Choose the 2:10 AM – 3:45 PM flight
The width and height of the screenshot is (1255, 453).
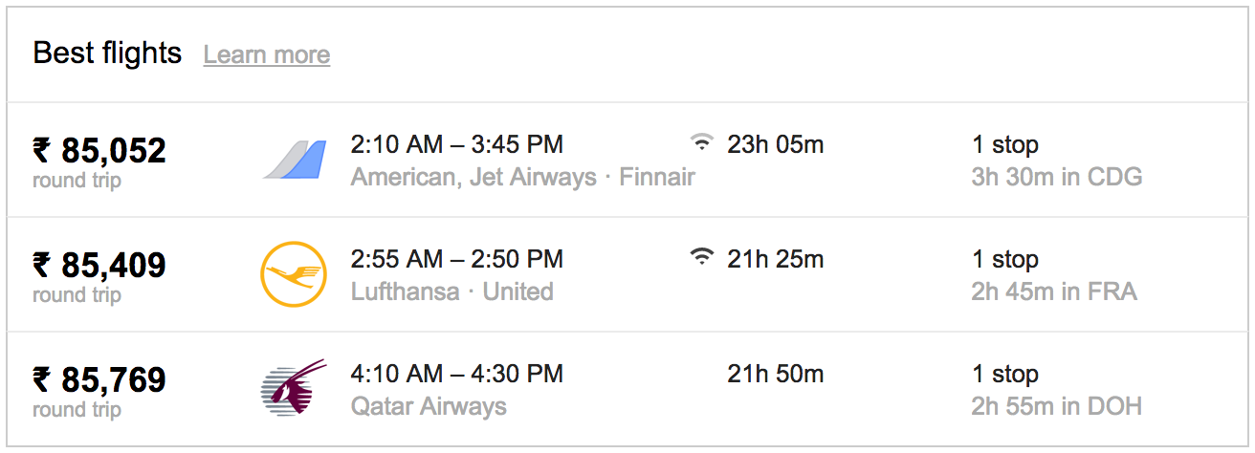pos(457,144)
